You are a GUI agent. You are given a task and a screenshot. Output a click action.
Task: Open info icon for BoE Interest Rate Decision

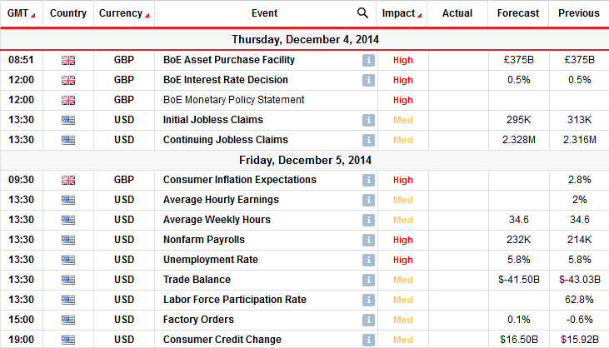pos(368,80)
